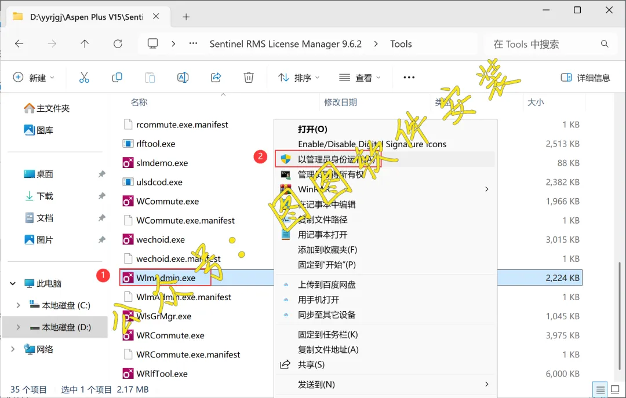Expand the Send to submenu arrow
Screen dimensions: 626x398
[x=487, y=384]
